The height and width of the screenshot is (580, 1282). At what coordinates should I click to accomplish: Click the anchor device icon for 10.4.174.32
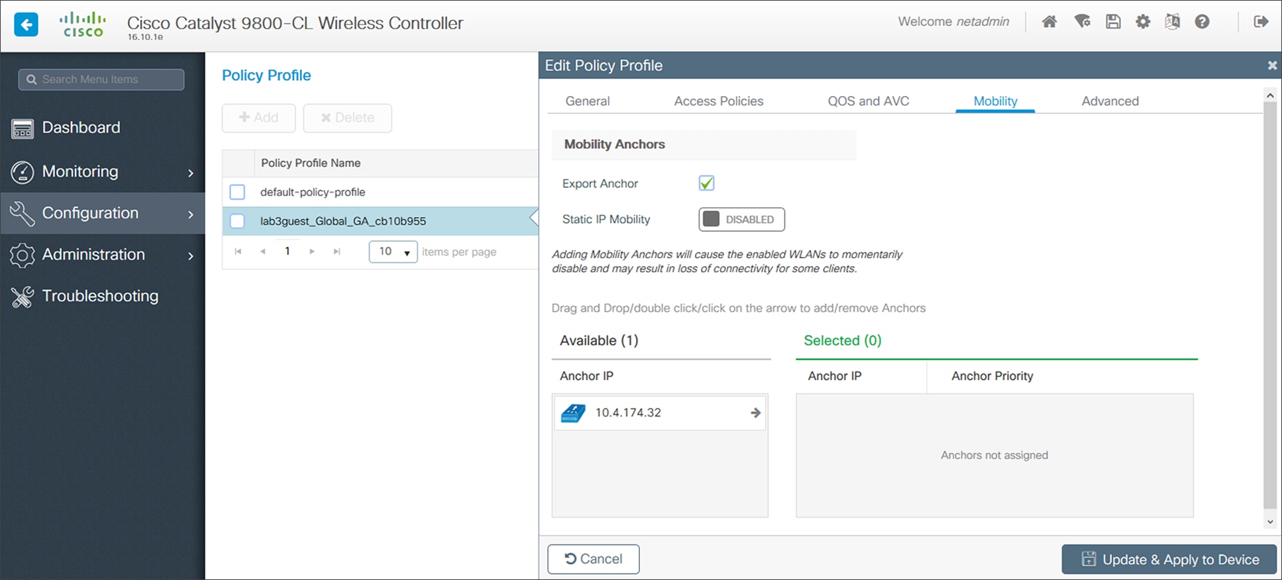(573, 413)
